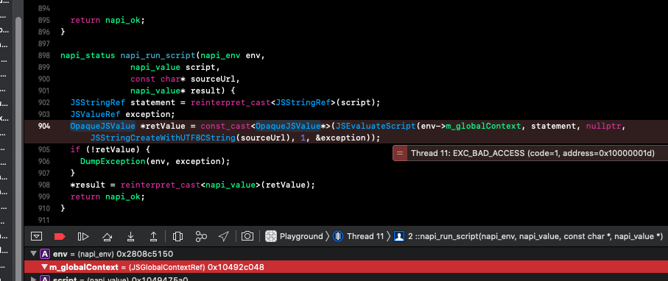Screen dimensions: 668x281
Task: Click the napi_run_script function name
Action: tap(158, 55)
